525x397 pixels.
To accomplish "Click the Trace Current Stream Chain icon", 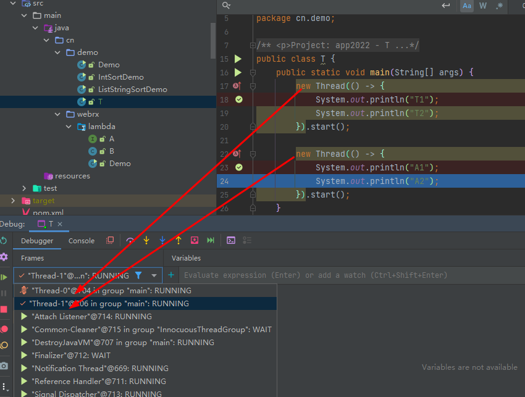I will click(x=247, y=240).
